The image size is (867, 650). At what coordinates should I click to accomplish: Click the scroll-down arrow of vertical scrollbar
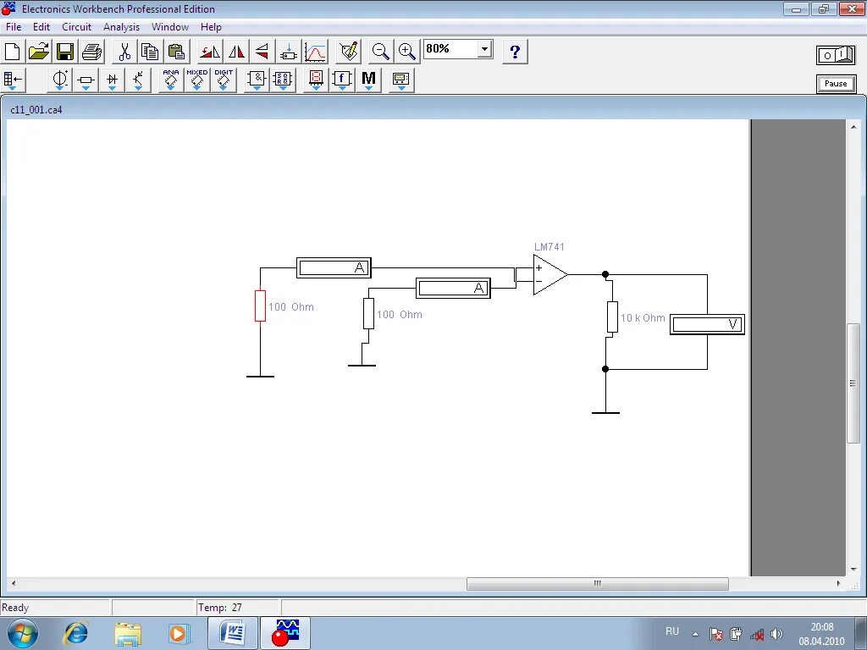tap(853, 570)
